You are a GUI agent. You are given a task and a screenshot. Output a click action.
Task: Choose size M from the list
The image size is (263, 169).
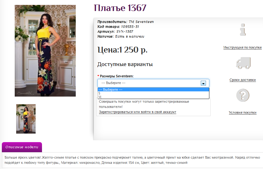pos(153,97)
